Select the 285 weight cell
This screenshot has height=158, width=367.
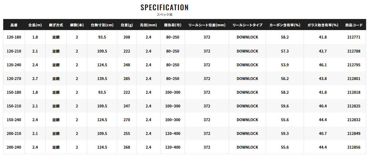click(127, 79)
